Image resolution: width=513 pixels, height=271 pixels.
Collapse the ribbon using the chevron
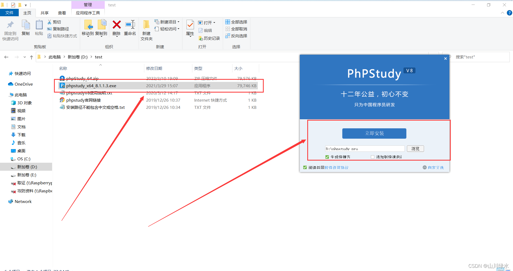(502, 13)
